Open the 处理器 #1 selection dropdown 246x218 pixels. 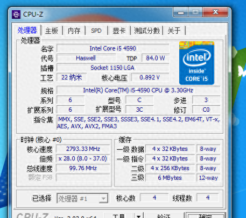tap(82, 198)
